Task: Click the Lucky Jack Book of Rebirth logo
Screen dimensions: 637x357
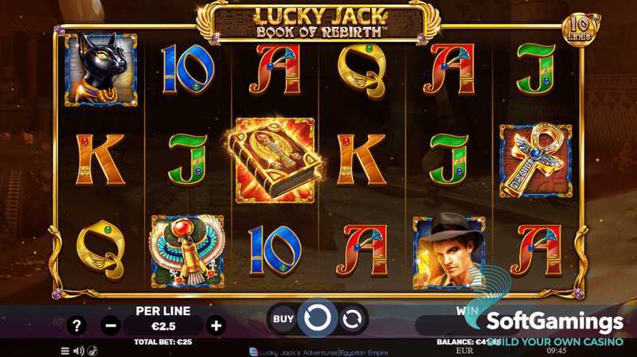Action: tap(319, 22)
